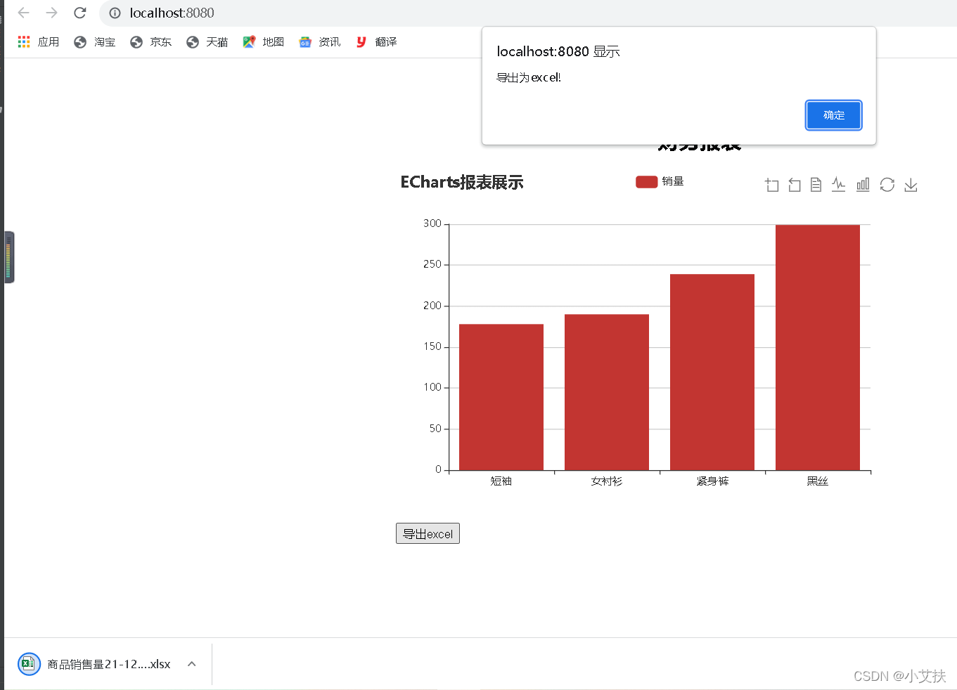Click 确定 in the alert dialog
The image size is (957, 690).
point(833,115)
